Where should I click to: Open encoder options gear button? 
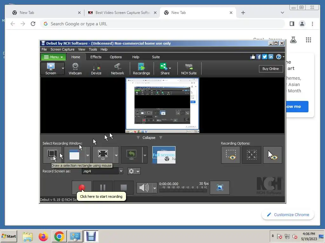(131, 171)
